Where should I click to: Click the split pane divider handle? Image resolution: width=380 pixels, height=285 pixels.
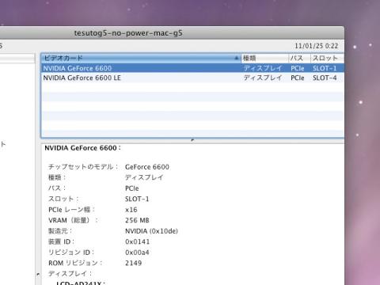click(x=192, y=140)
